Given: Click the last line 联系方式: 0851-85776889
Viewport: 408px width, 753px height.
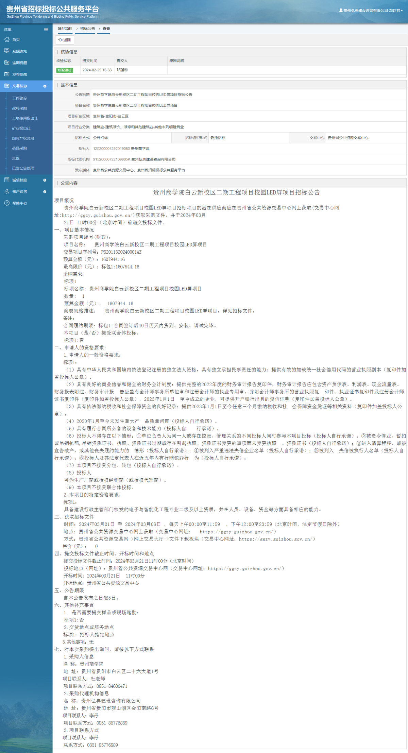Looking at the screenshot, I should [x=91, y=745].
